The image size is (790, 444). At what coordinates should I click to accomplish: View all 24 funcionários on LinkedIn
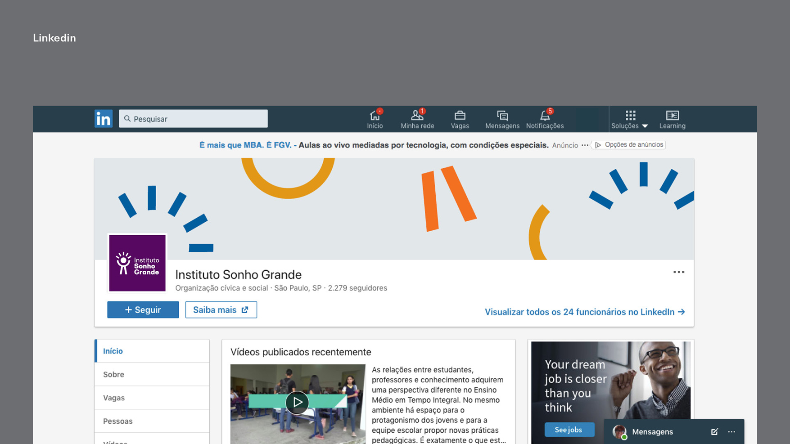(584, 312)
